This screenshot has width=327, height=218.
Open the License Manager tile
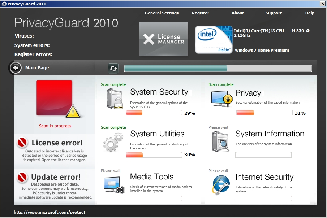tap(163, 39)
